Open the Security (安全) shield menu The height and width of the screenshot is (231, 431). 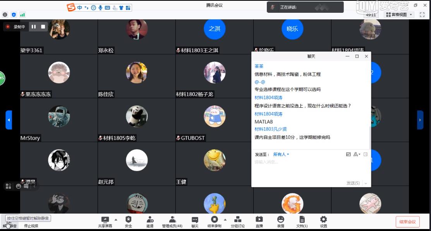[x=128, y=221]
